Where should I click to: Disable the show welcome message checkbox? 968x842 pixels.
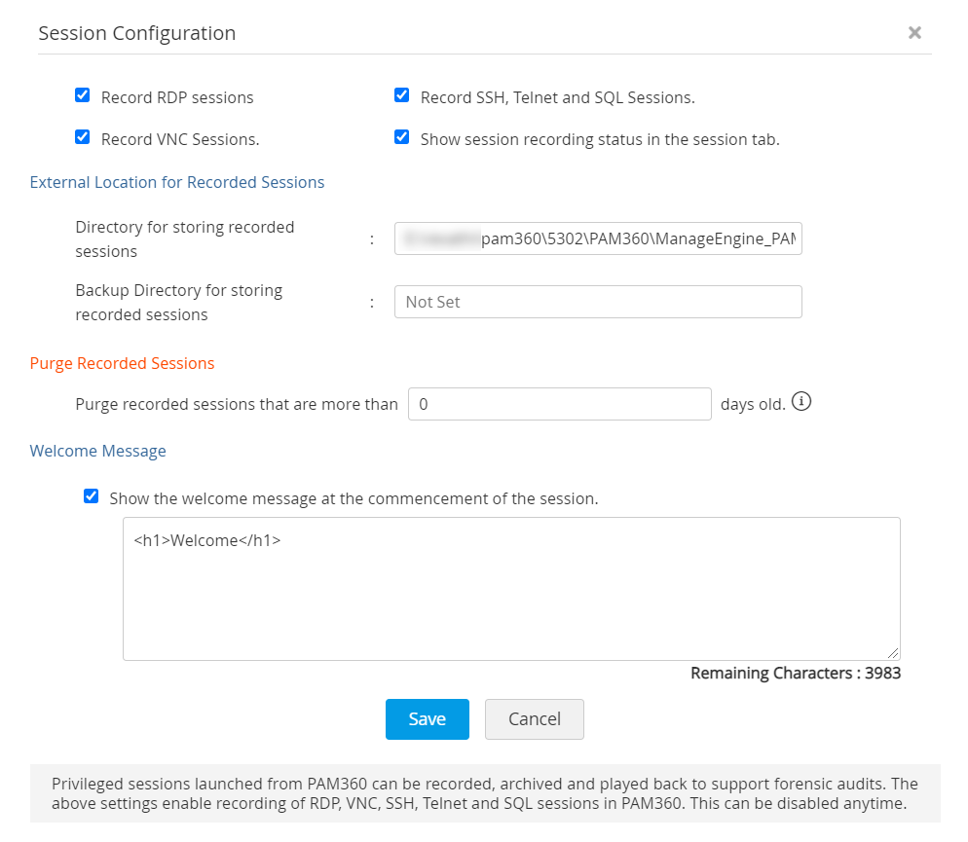pyautogui.click(x=92, y=497)
